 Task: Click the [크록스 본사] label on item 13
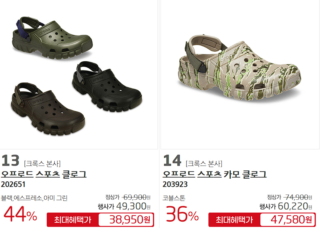point(42,163)
